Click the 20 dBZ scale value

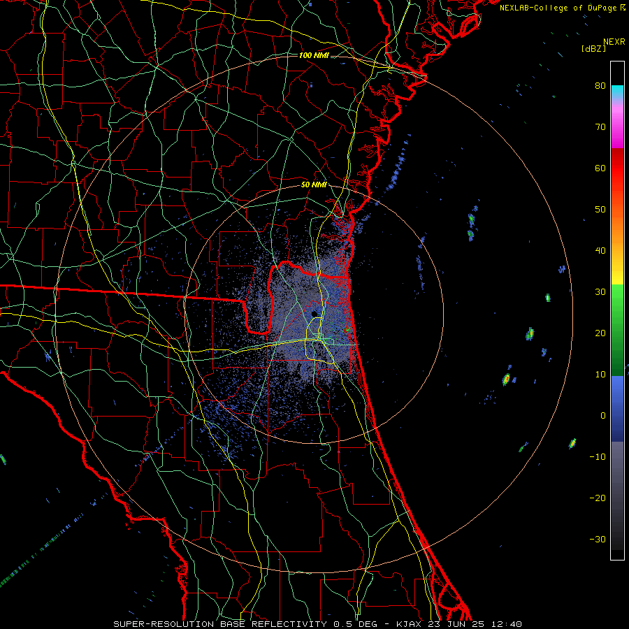pyautogui.click(x=600, y=333)
